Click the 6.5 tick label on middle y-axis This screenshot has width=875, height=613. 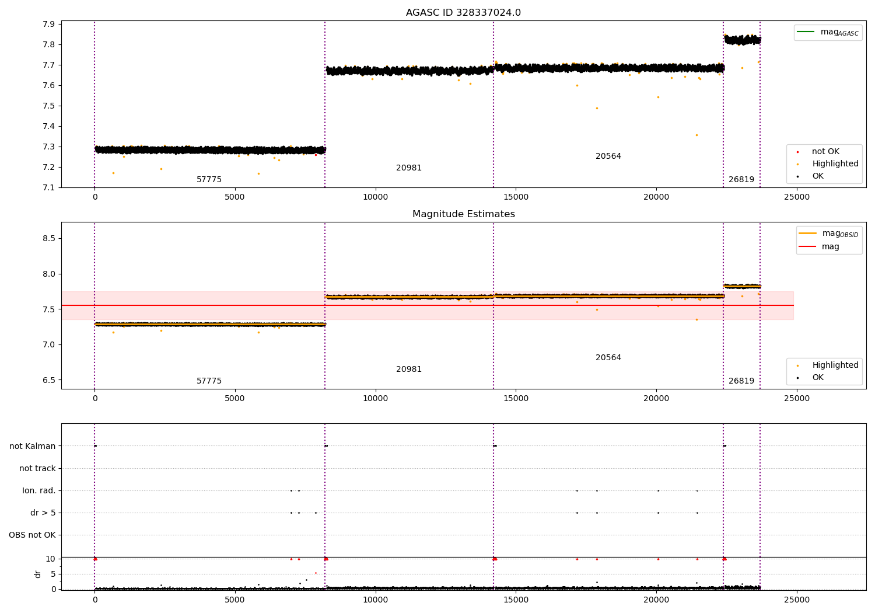(48, 381)
